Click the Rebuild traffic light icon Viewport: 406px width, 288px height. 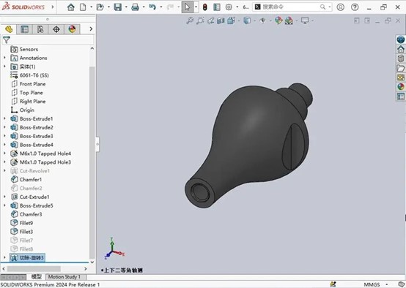[204, 7]
